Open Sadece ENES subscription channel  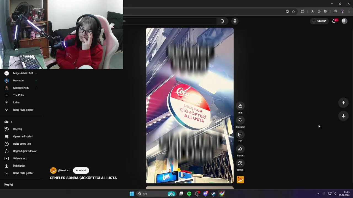(x=21, y=88)
